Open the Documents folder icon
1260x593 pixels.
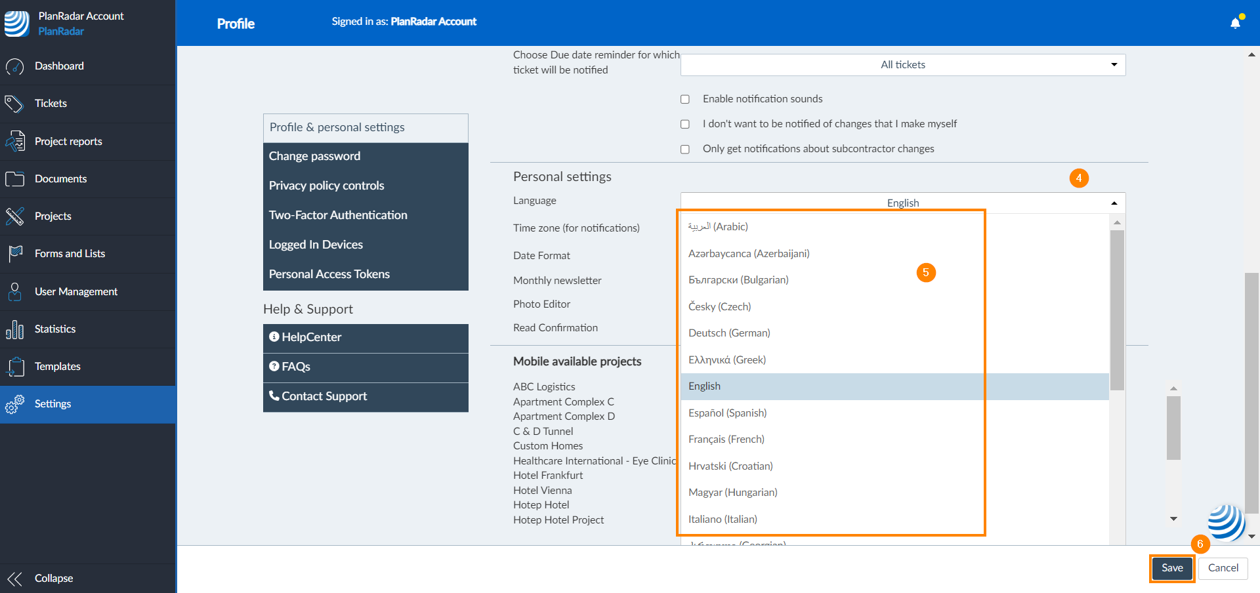(x=14, y=179)
